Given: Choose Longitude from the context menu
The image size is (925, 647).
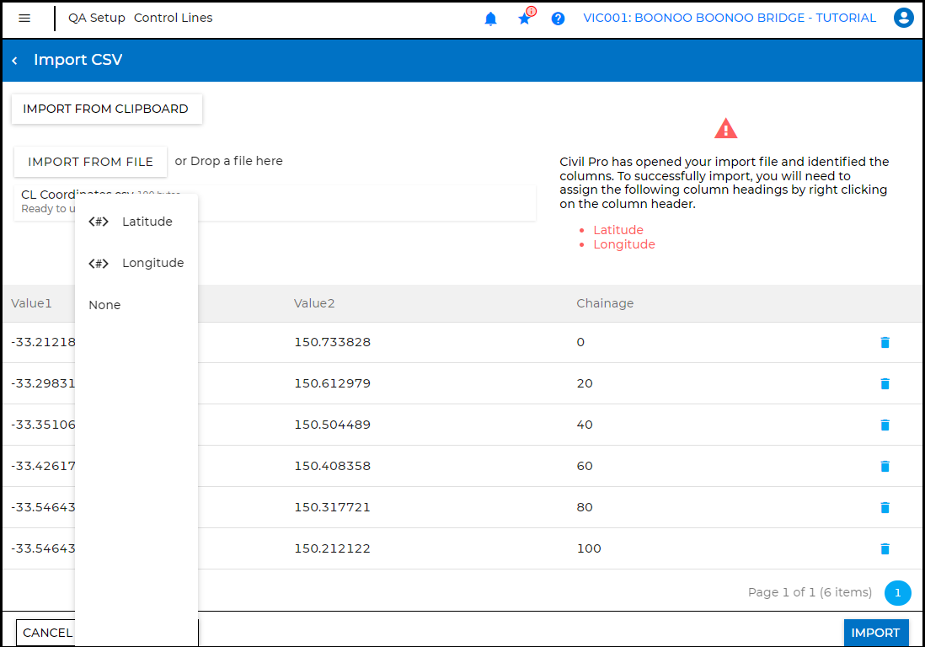Looking at the screenshot, I should 136,263.
